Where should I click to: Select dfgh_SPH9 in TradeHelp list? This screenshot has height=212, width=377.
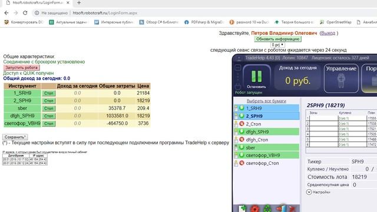(267, 132)
